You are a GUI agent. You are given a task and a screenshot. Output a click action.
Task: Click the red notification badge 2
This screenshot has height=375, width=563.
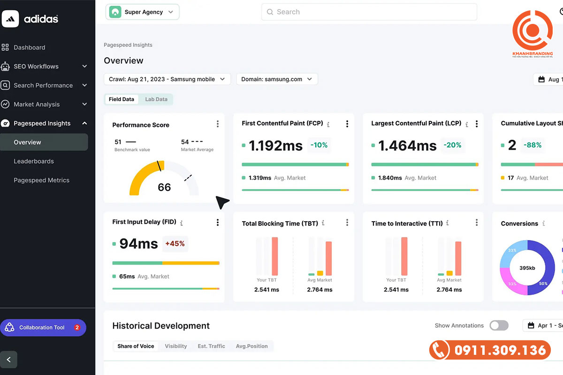[77, 328]
